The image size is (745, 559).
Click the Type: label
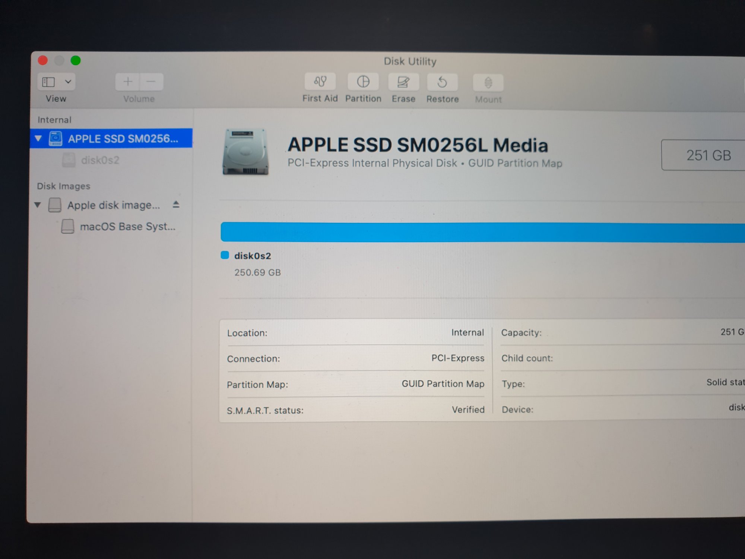point(513,384)
